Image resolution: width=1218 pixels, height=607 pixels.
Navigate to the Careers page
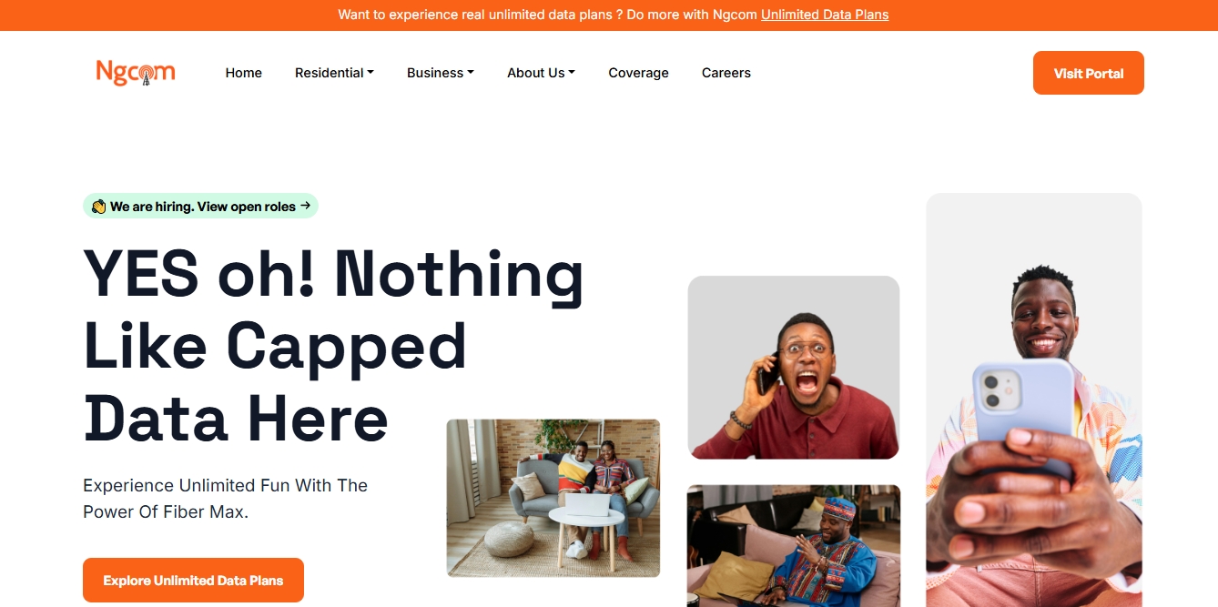tap(726, 73)
